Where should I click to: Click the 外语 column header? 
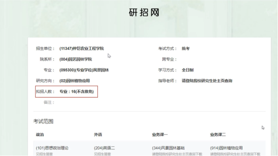click(98, 134)
